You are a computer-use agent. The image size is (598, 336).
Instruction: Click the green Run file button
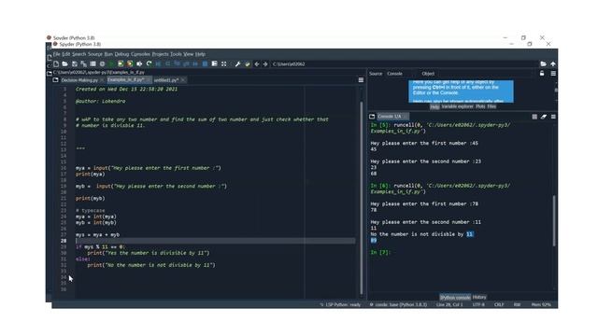[x=111, y=64]
